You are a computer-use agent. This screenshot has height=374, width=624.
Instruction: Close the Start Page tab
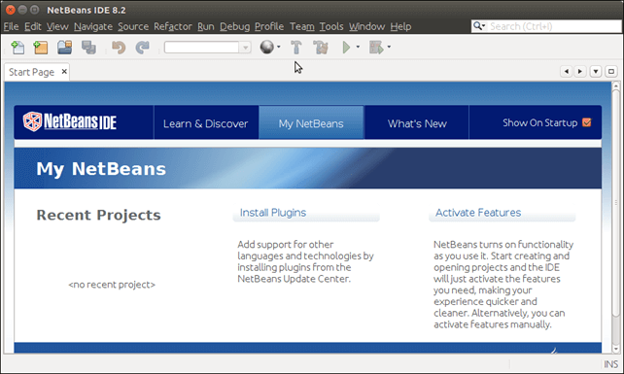point(64,72)
